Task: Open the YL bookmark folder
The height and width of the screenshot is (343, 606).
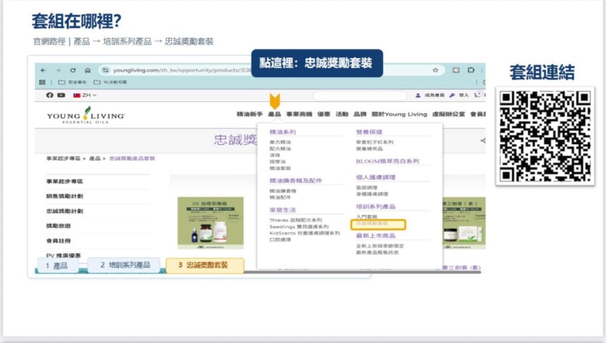Action: coord(111,82)
